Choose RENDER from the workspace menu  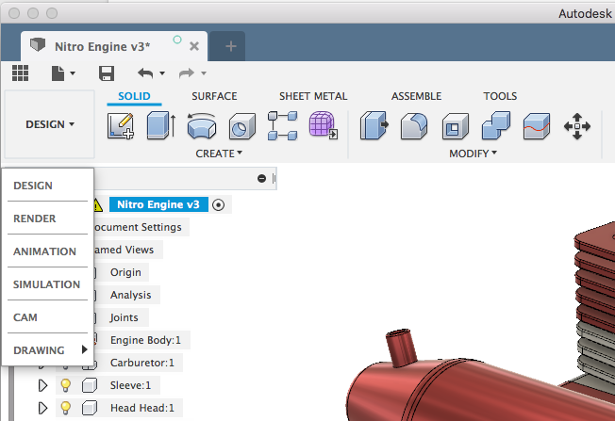[x=35, y=219]
